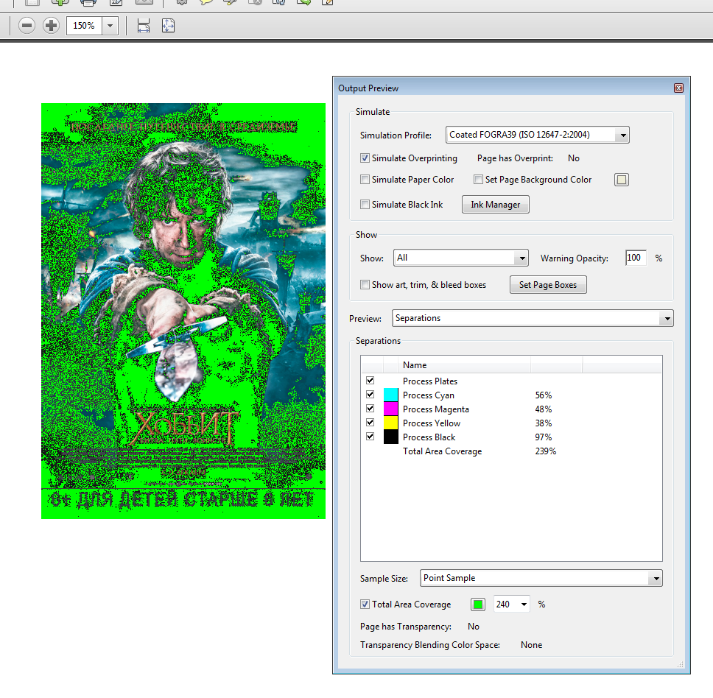Viewport: 713px width, 698px height.
Task: Click the 56% Process Cyan value
Action: tap(544, 395)
